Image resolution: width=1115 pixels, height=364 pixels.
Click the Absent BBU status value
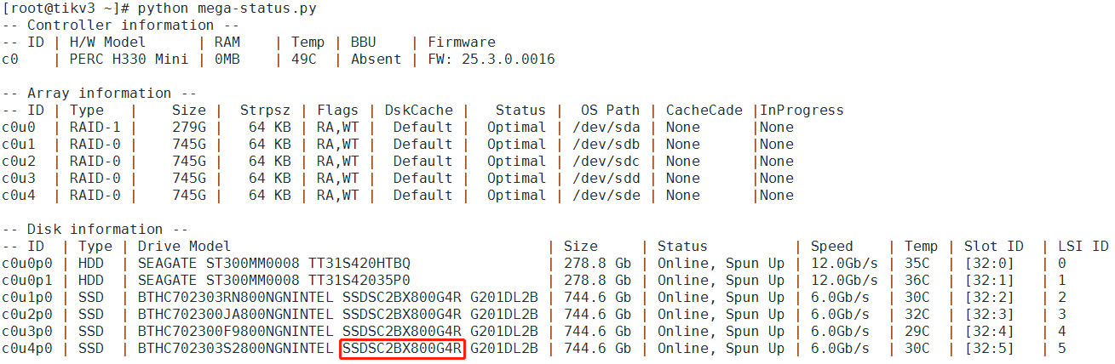point(376,60)
